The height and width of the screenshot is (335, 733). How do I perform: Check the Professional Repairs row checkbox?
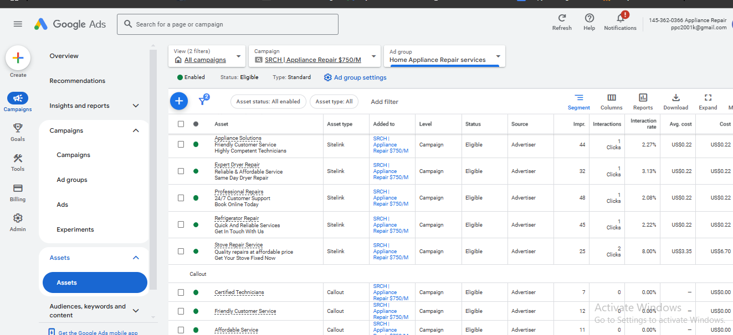181,197
